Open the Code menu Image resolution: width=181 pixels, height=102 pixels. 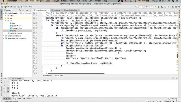[48, 1]
